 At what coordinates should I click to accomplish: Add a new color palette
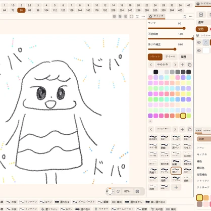(182, 65)
